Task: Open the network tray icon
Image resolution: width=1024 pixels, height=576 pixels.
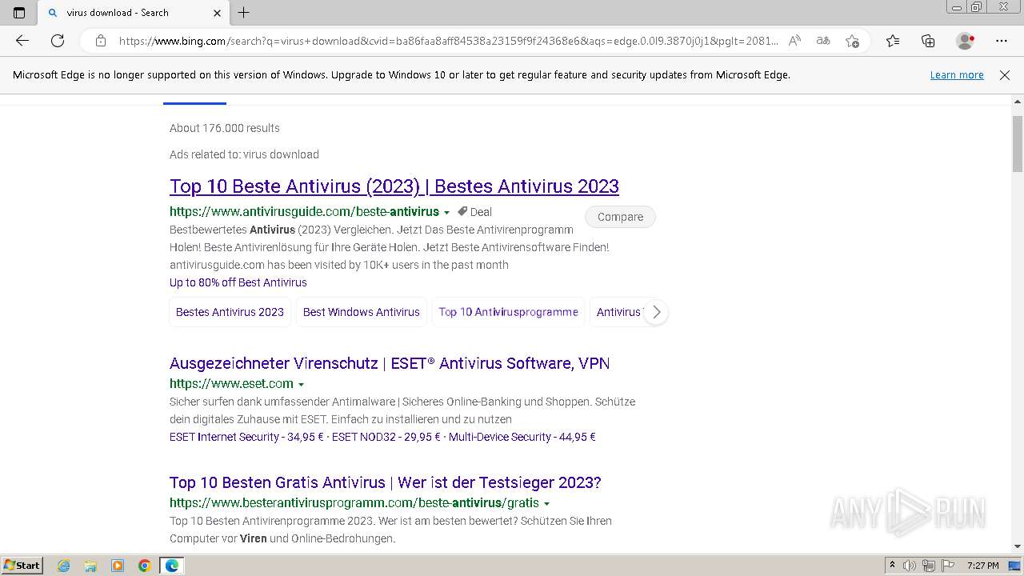Action: pyautogui.click(x=929, y=566)
